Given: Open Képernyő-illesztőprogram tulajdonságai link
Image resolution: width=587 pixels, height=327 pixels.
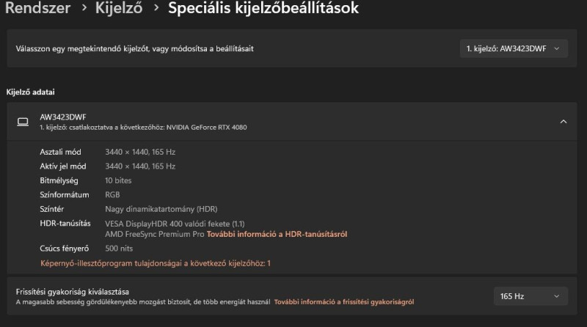Looking at the screenshot, I should (155, 262).
